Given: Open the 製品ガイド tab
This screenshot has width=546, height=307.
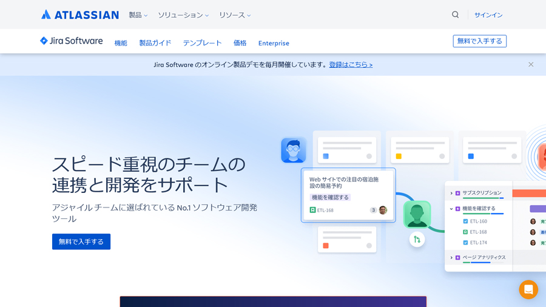Looking at the screenshot, I should (x=155, y=43).
